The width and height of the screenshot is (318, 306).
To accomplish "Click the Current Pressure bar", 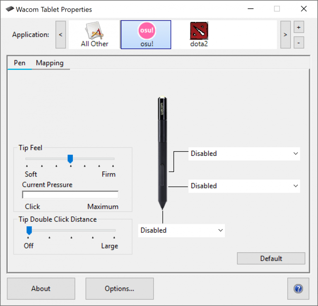I will point(70,195).
